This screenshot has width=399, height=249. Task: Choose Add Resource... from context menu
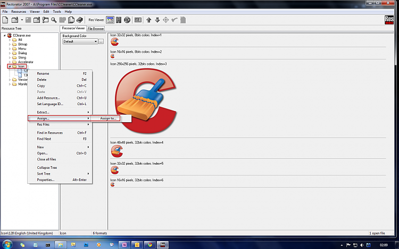[x=60, y=98]
